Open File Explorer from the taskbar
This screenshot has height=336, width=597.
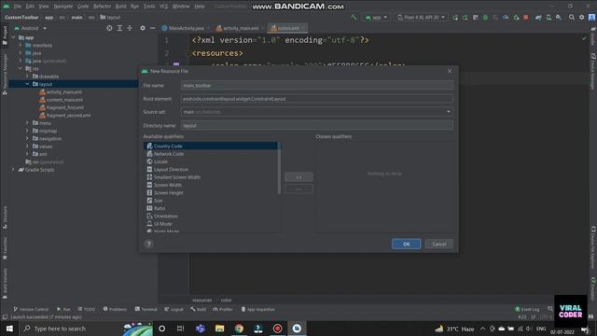pyautogui.click(x=220, y=329)
